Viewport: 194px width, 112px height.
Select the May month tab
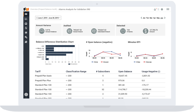(158, 18)
